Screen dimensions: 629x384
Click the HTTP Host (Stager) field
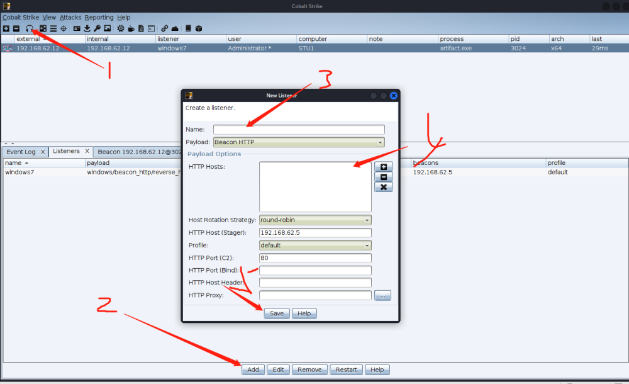click(315, 232)
